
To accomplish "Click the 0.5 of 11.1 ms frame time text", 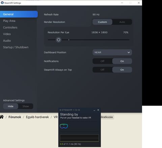I will coord(71,144).
